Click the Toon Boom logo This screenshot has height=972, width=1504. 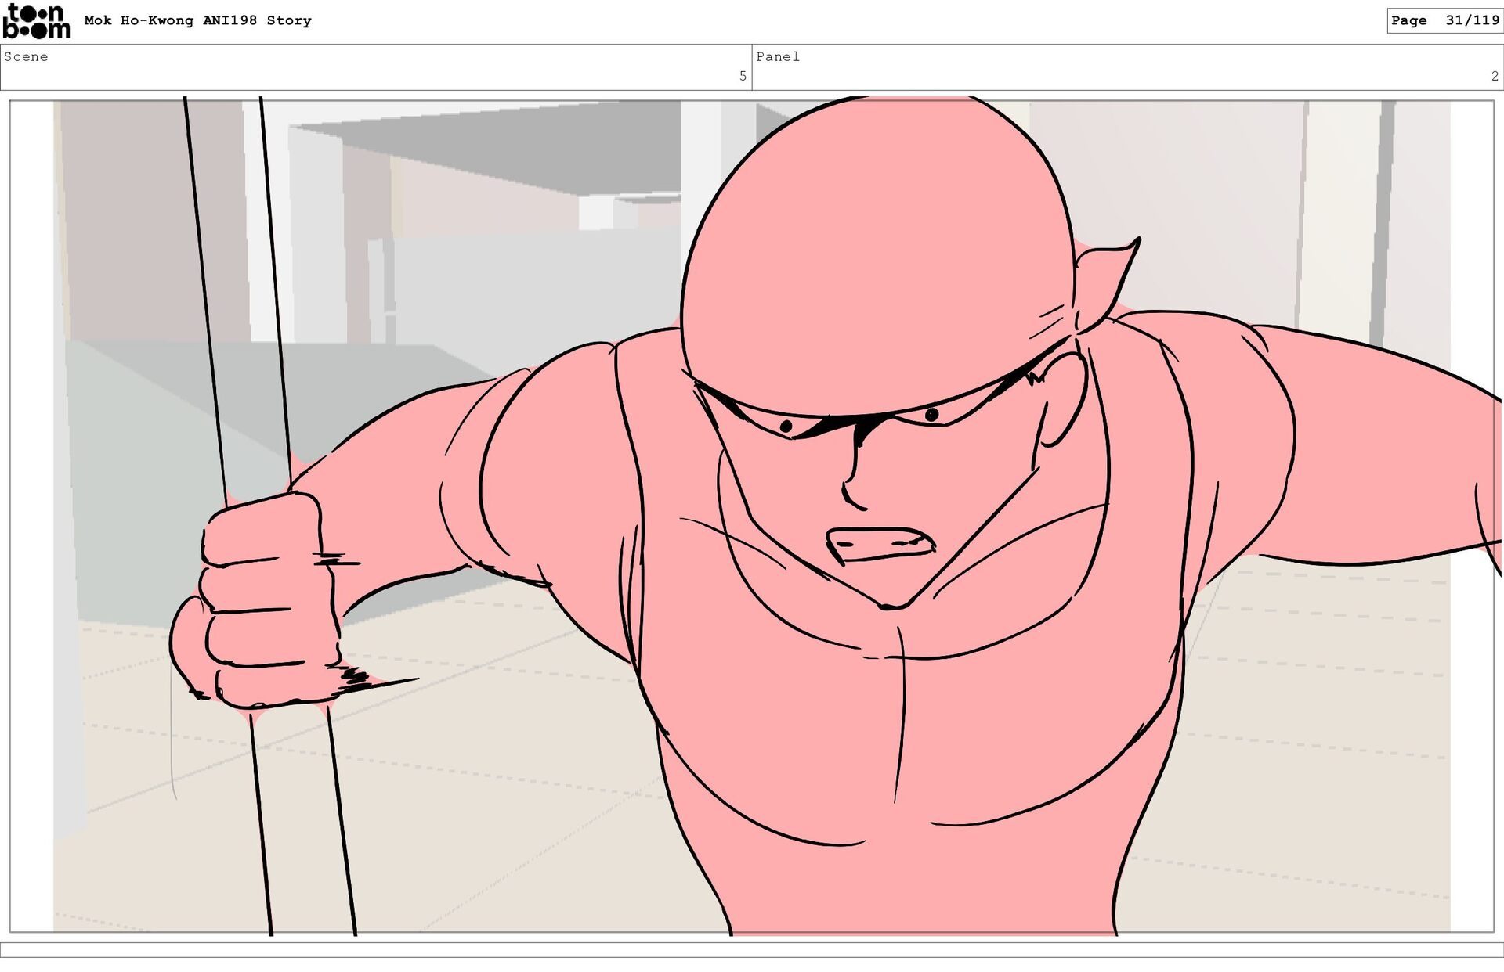36,21
